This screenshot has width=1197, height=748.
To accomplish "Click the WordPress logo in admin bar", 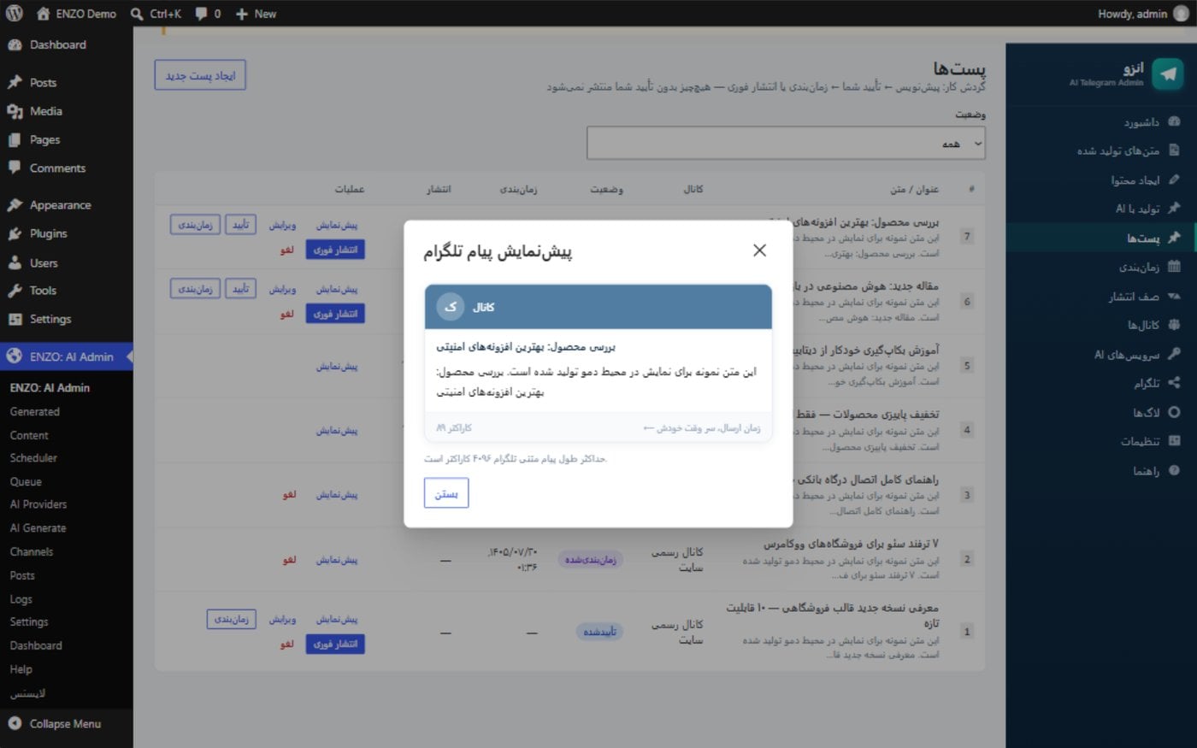I will click(x=14, y=14).
